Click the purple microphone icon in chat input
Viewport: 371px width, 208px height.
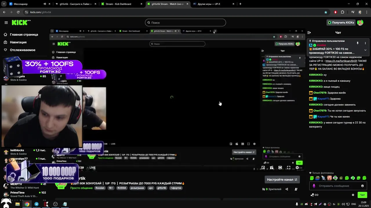coord(314,186)
